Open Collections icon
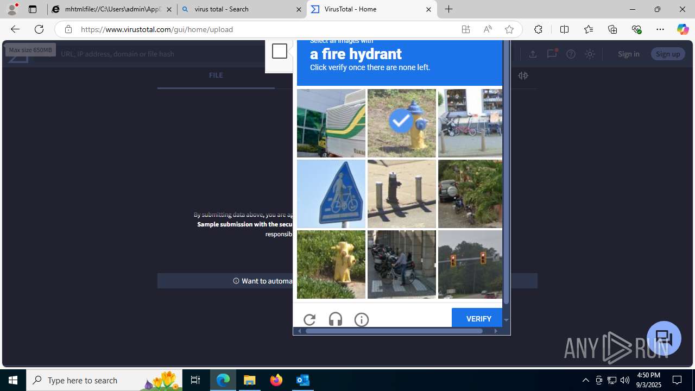Screen dimensions: 695x391 point(612,29)
